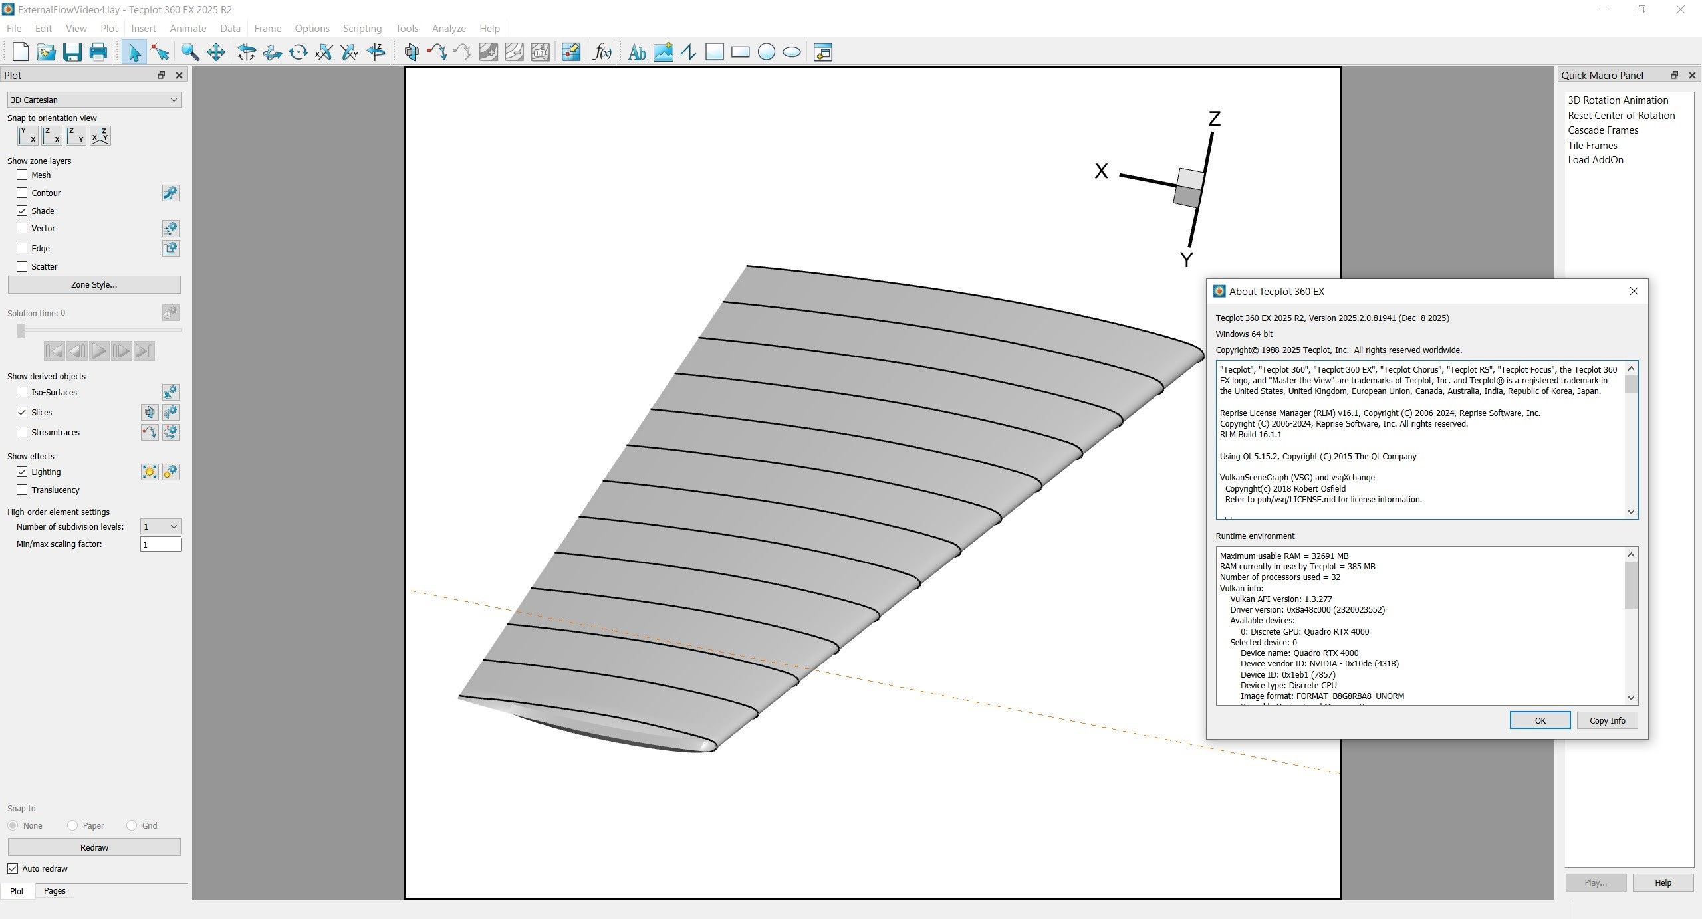The height and width of the screenshot is (919, 1702).
Task: Open the Streamtrace details settings icon
Action: pos(172,432)
